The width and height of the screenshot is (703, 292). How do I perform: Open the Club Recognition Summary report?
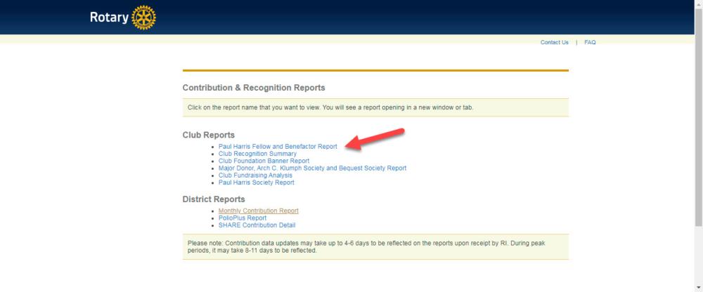tap(257, 154)
